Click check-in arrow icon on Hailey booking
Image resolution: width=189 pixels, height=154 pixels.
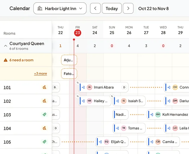(x=83, y=101)
